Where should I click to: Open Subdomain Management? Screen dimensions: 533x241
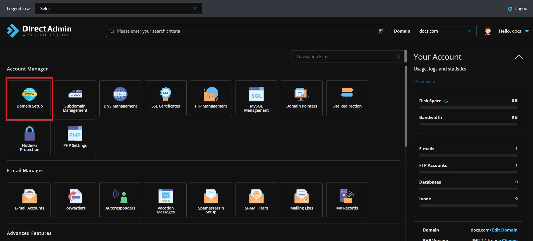pyautogui.click(x=75, y=98)
